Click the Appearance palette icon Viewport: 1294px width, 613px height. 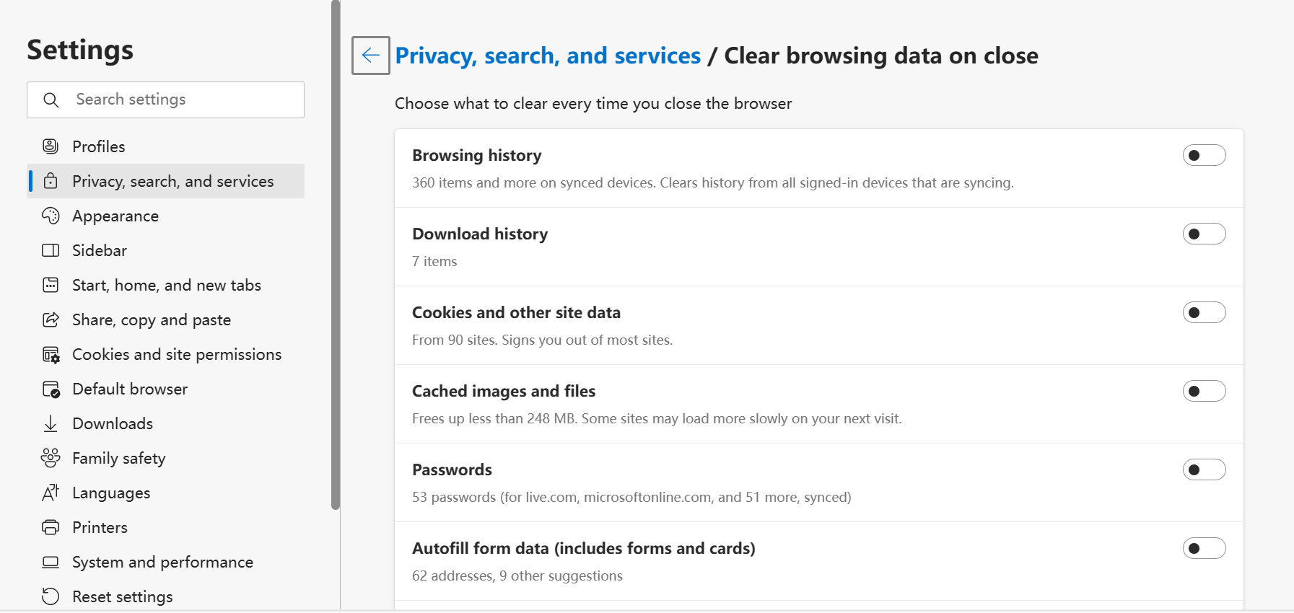pyautogui.click(x=50, y=216)
